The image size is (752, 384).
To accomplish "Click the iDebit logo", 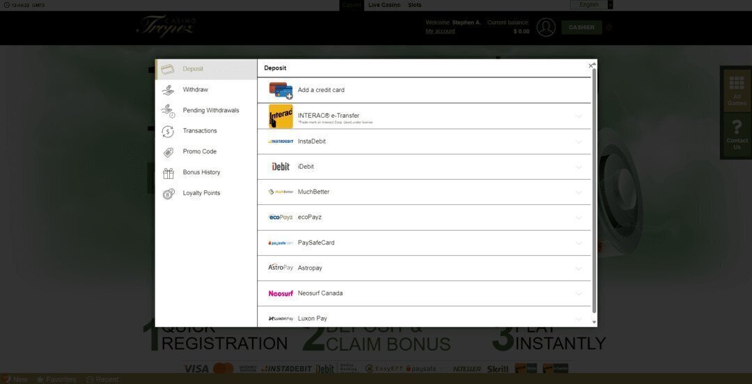I will click(281, 167).
